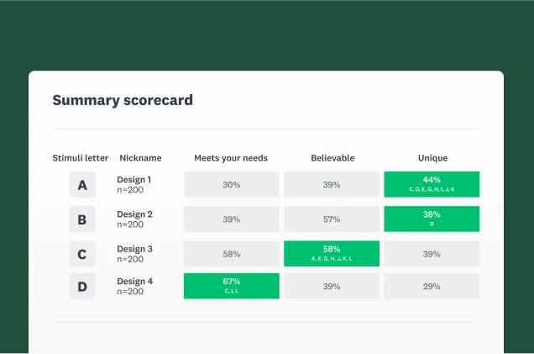
Task: Select the 30% cell for Design 1
Action: tap(232, 184)
